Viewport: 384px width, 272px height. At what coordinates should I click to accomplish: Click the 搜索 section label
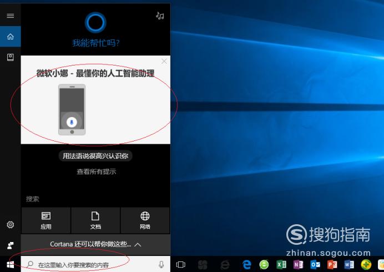33,199
